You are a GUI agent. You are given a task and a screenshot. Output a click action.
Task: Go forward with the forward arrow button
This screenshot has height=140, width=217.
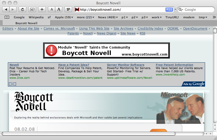pos(13,9)
